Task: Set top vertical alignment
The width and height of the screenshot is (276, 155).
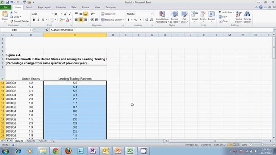Action: pos(76,14)
